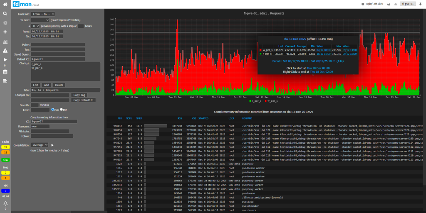Click the pin icon at top right
Viewport: 426px width, 213px height.
pyautogui.click(x=421, y=4)
